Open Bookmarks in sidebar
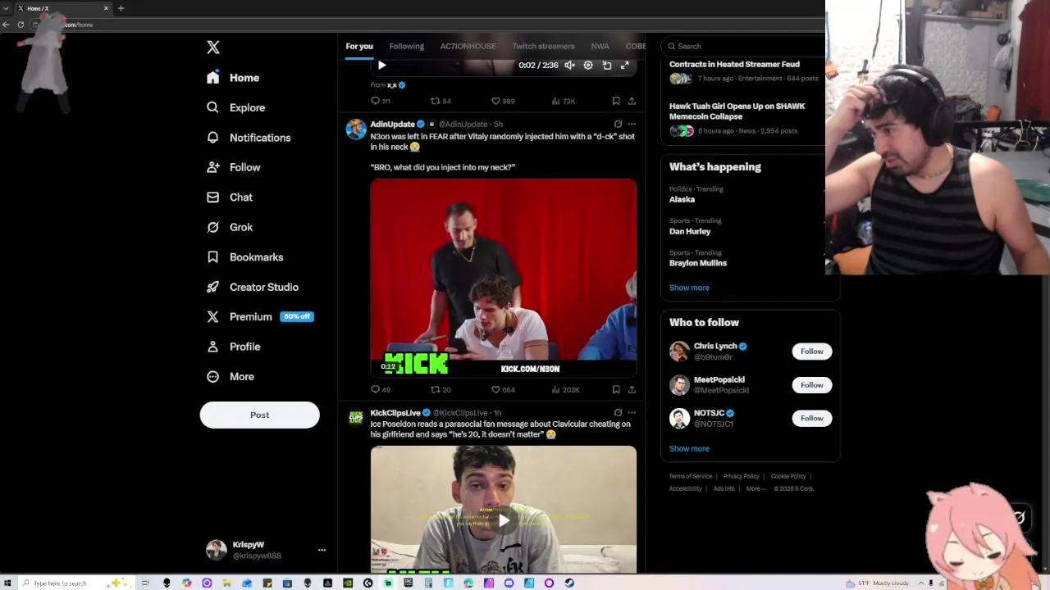 244,257
